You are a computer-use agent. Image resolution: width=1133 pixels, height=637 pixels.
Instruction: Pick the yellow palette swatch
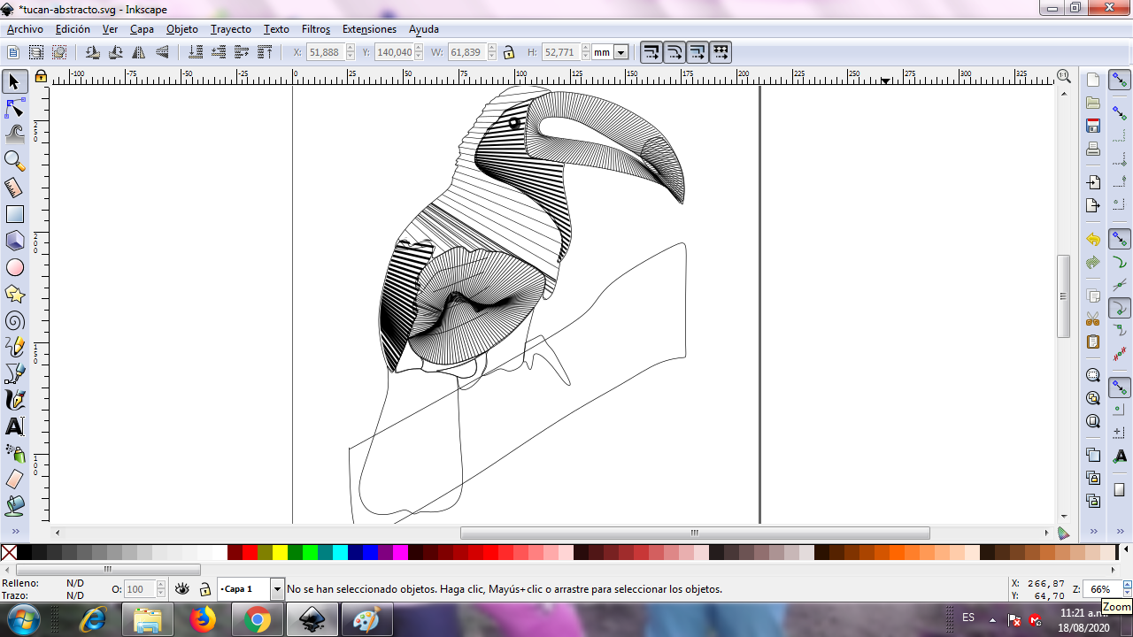pyautogui.click(x=280, y=553)
